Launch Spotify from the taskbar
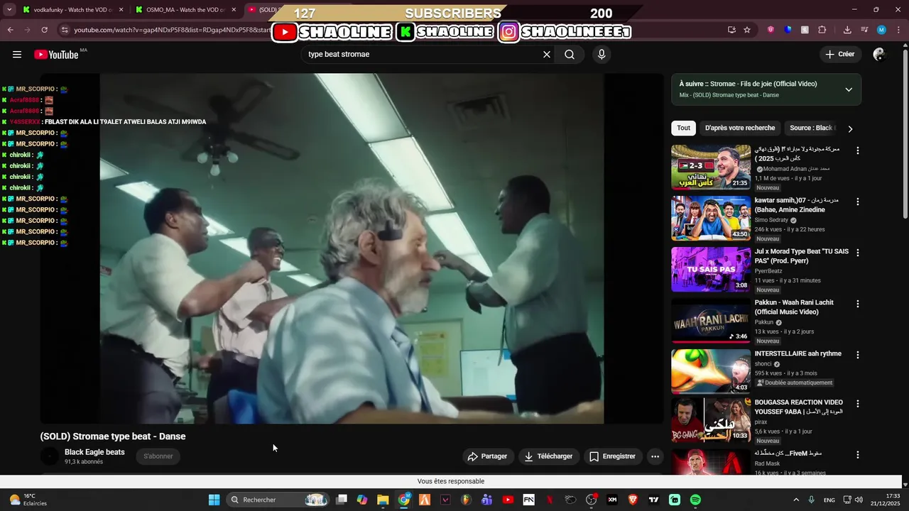Viewport: 909px width, 511px height. pyautogui.click(x=695, y=500)
